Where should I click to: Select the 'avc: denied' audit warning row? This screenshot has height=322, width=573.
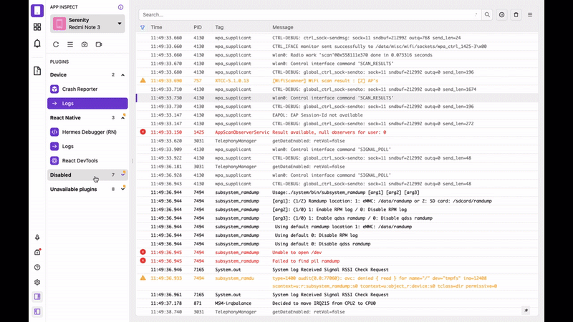coord(337,282)
